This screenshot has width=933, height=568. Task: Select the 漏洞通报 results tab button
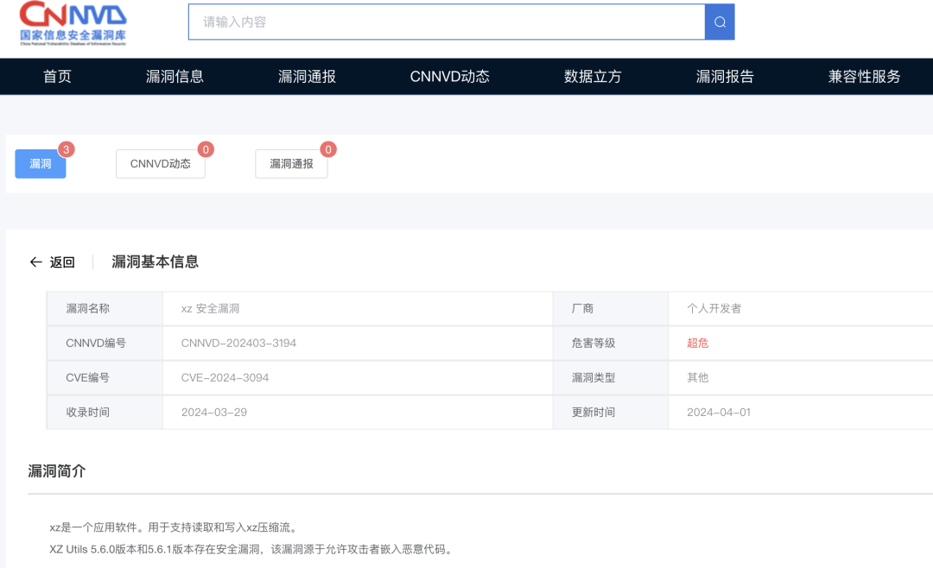pyautogui.click(x=292, y=163)
